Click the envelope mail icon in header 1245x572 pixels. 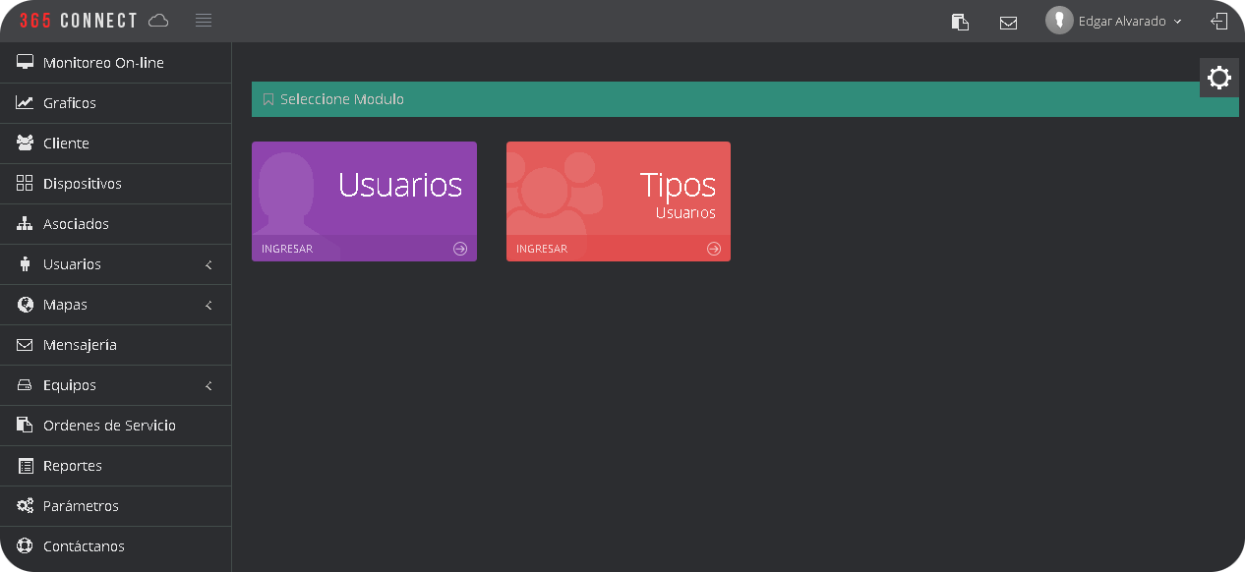1008,22
